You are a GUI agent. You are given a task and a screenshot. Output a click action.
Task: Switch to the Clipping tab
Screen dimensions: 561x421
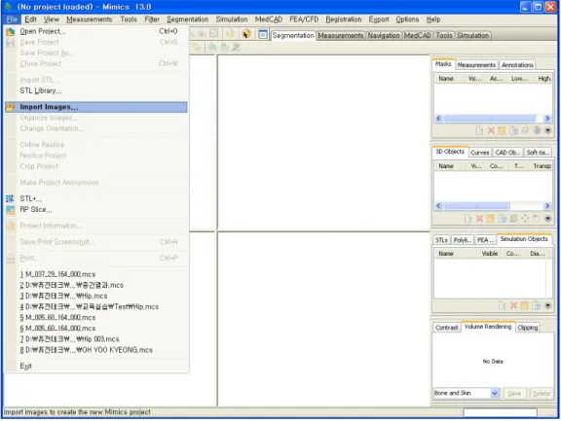click(x=527, y=328)
